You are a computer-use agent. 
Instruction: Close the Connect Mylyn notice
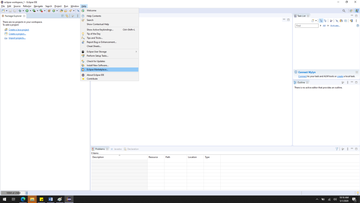(357, 72)
